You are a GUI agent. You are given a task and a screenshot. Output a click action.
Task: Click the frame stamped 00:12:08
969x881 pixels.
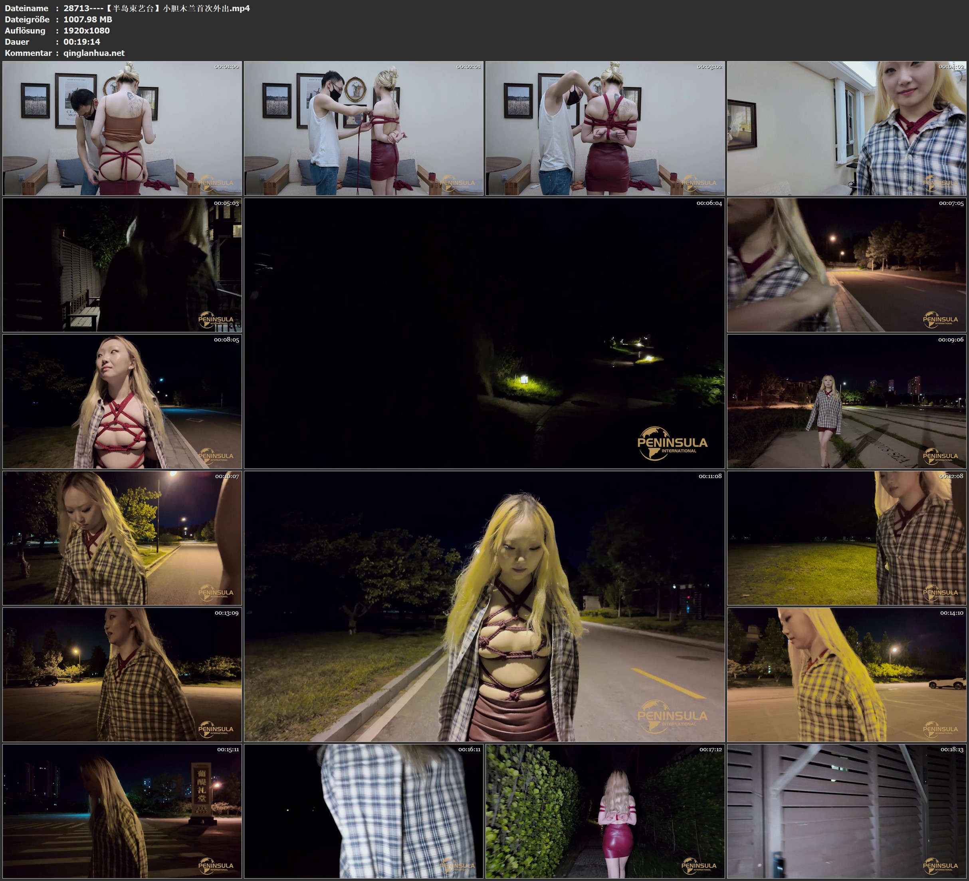coord(846,538)
